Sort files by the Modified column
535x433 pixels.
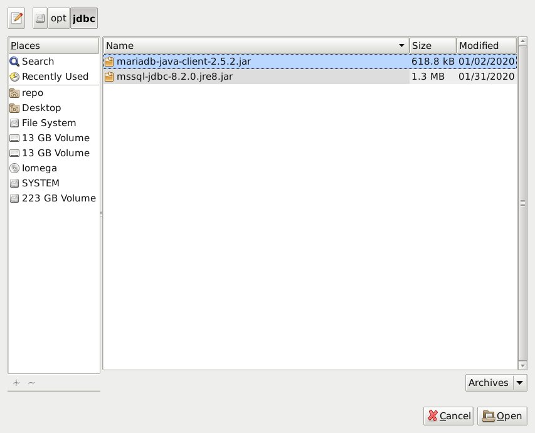[487, 45]
